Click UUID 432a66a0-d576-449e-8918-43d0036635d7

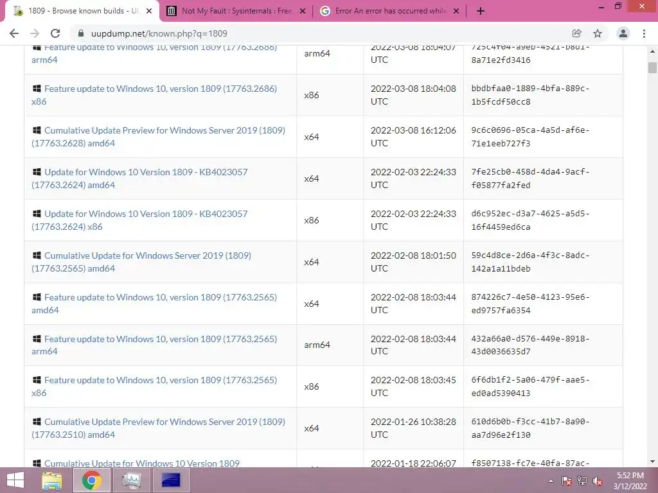pyautogui.click(x=530, y=345)
